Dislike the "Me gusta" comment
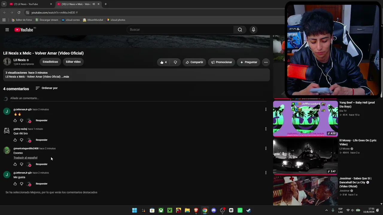383x215 pixels. (22, 184)
